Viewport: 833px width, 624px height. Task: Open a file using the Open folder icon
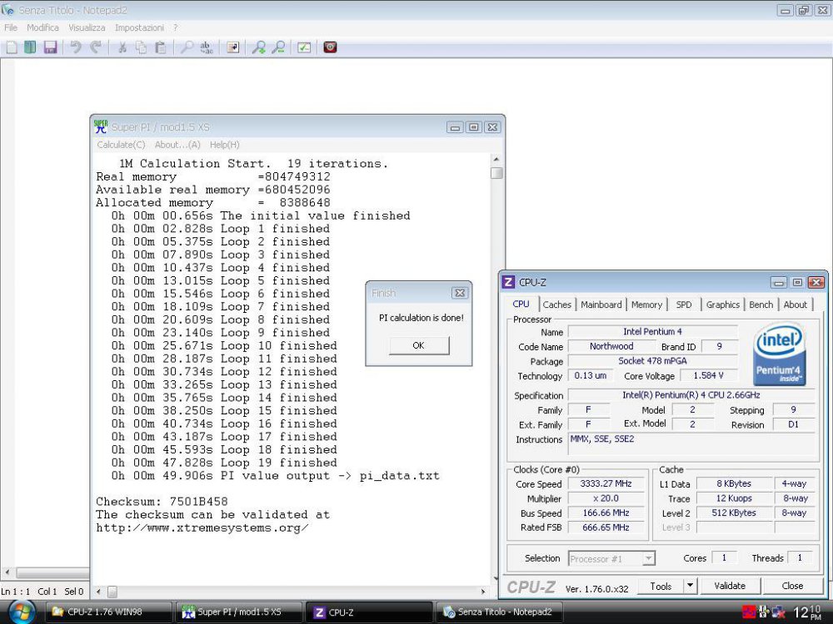click(30, 47)
